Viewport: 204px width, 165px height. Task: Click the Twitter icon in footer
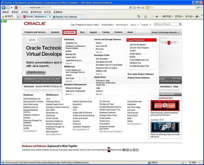point(131,150)
